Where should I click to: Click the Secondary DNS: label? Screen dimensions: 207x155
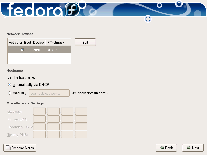coord(20,127)
